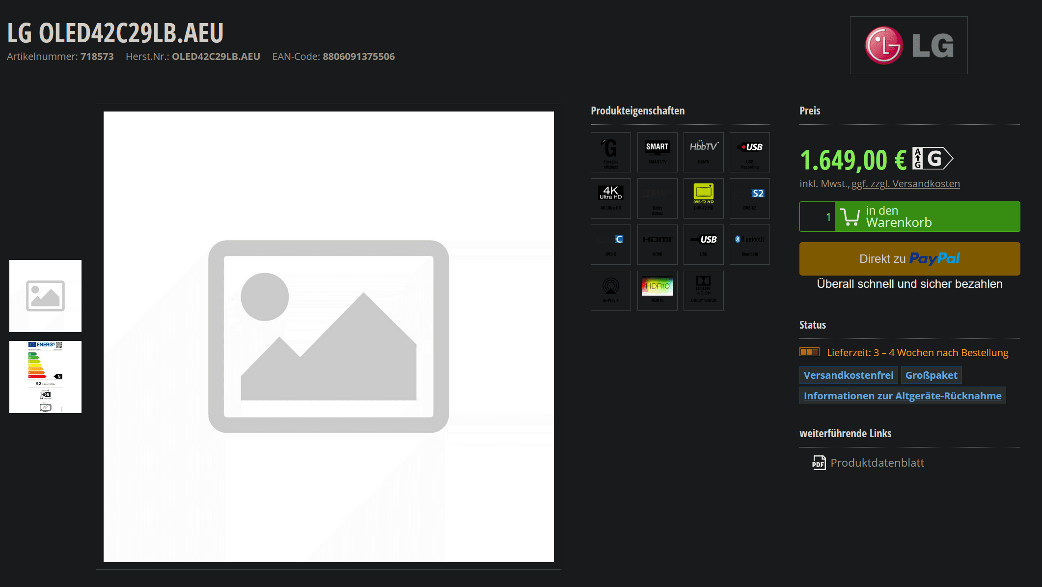
Task: Click the Energieeffizienz G property icon
Action: [610, 152]
